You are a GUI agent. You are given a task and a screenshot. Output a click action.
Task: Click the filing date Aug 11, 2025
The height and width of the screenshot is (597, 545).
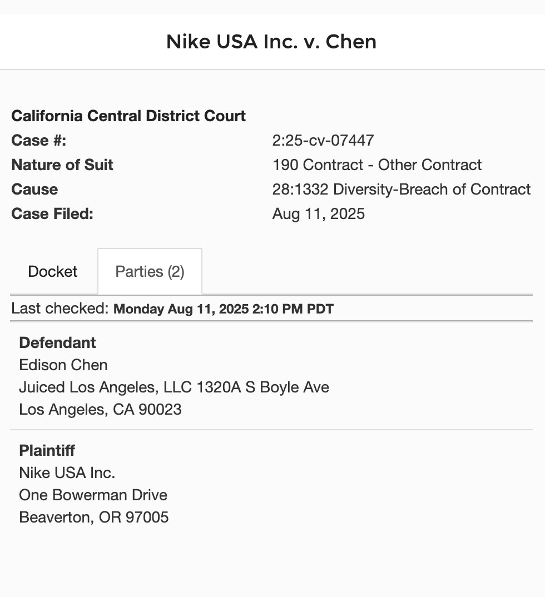[x=319, y=214]
